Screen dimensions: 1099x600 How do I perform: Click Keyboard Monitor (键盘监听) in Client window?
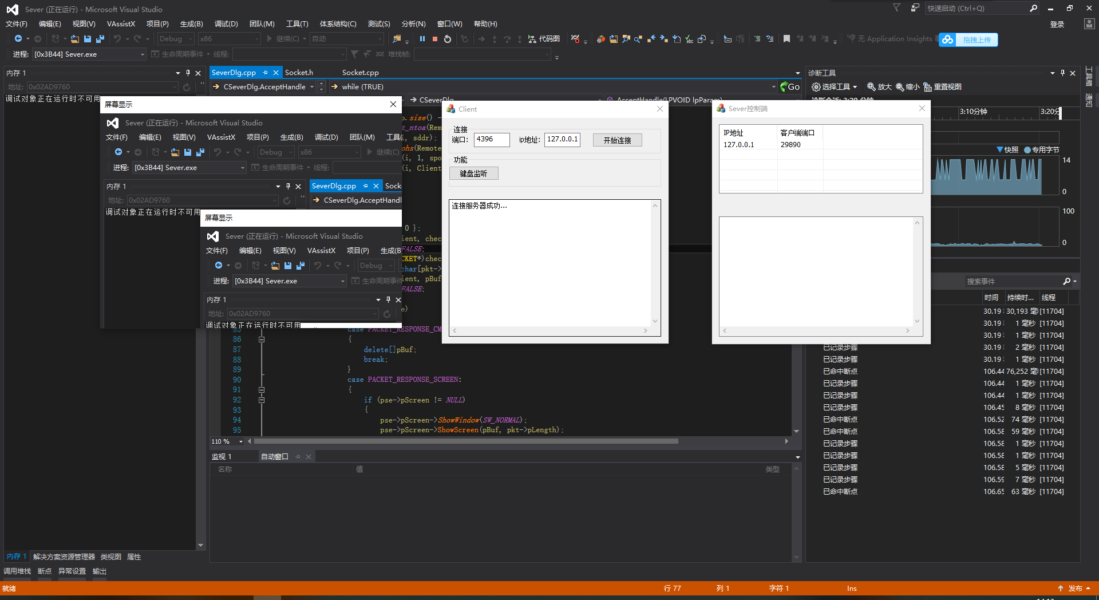click(473, 173)
